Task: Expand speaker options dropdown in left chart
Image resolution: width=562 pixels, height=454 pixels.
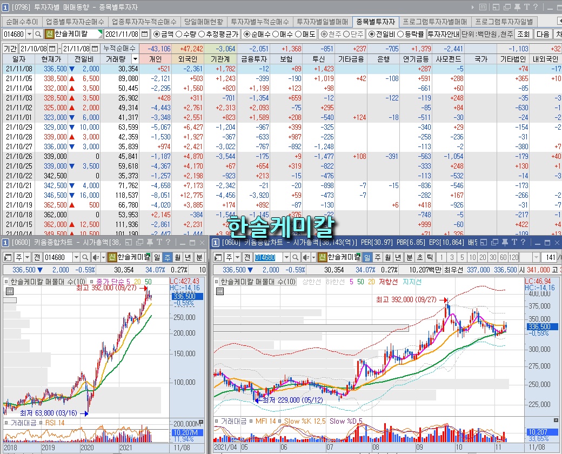Action: pos(103,257)
